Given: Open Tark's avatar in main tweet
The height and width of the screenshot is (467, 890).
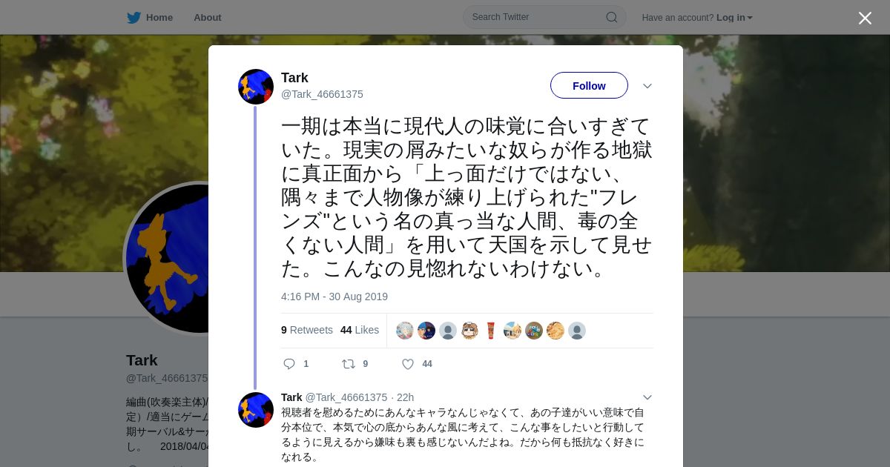Looking at the screenshot, I should 256,87.
